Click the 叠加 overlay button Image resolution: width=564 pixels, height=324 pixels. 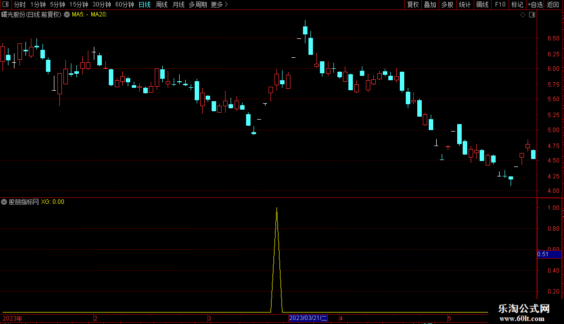tap(430, 4)
